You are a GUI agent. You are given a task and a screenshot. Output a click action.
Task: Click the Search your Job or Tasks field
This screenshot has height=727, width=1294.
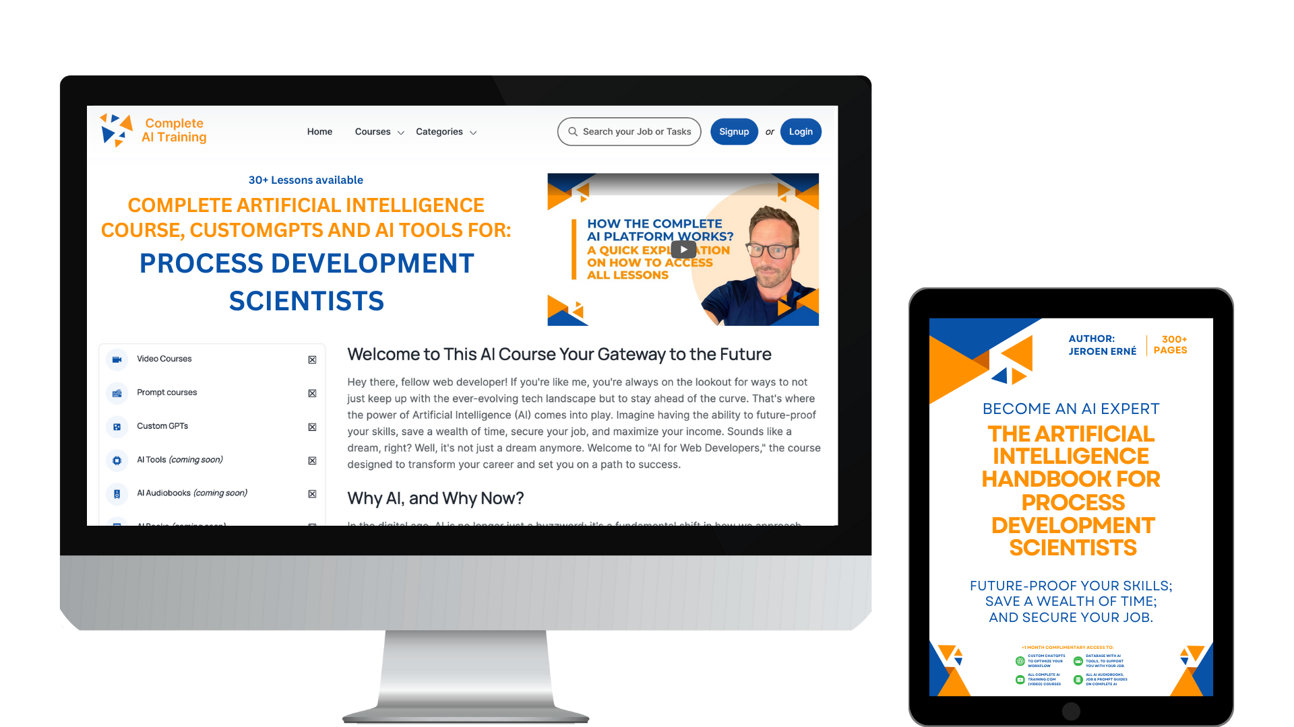click(629, 131)
